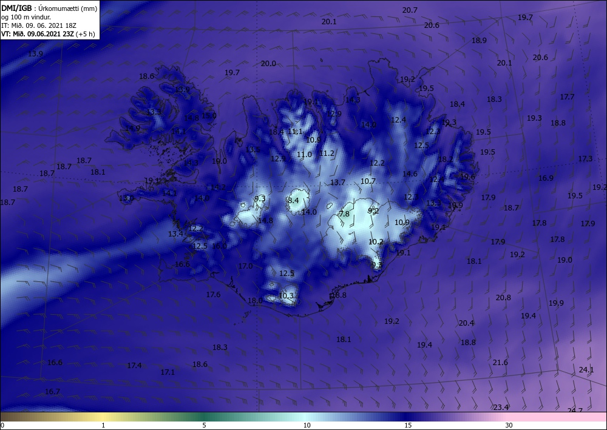Click the 14.2 value on the map
Image resolution: width=607 pixels, height=430 pixels.
pos(219,187)
